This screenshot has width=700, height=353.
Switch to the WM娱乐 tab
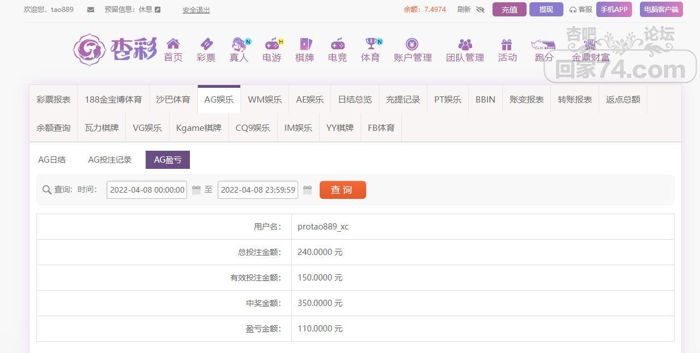point(265,100)
